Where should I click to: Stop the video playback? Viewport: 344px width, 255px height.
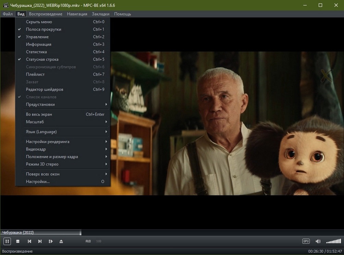coord(18,241)
